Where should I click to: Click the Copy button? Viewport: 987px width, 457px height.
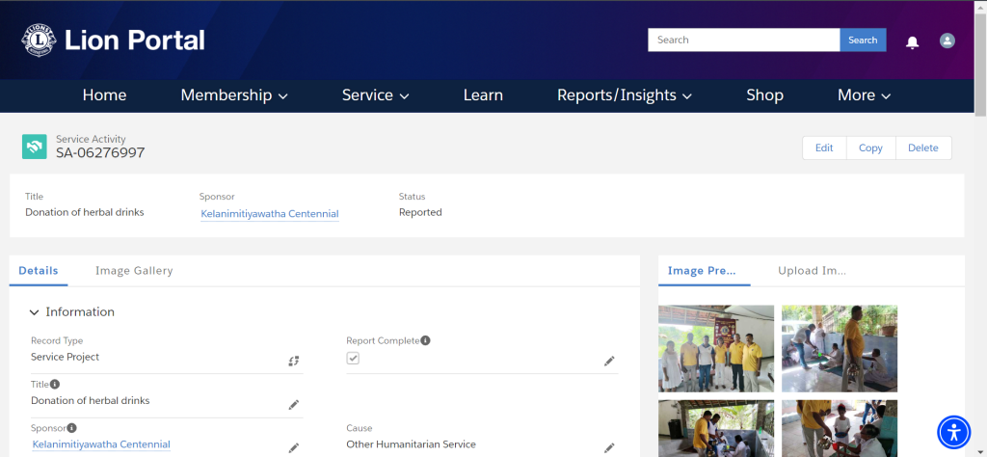pyautogui.click(x=870, y=148)
